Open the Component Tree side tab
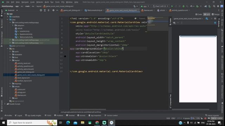This screenshot has height=126, width=225. (170, 101)
